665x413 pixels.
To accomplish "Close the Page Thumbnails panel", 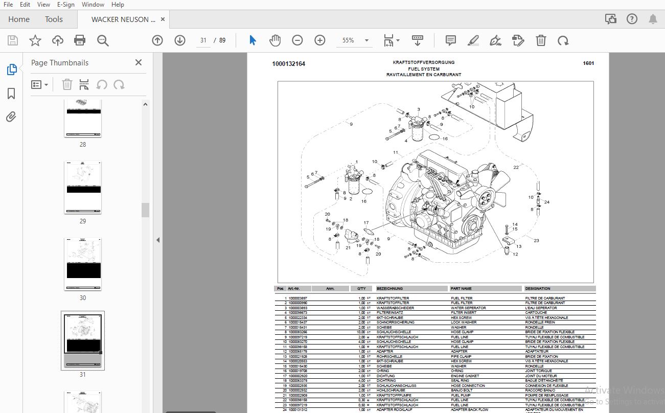I will pyautogui.click(x=138, y=62).
